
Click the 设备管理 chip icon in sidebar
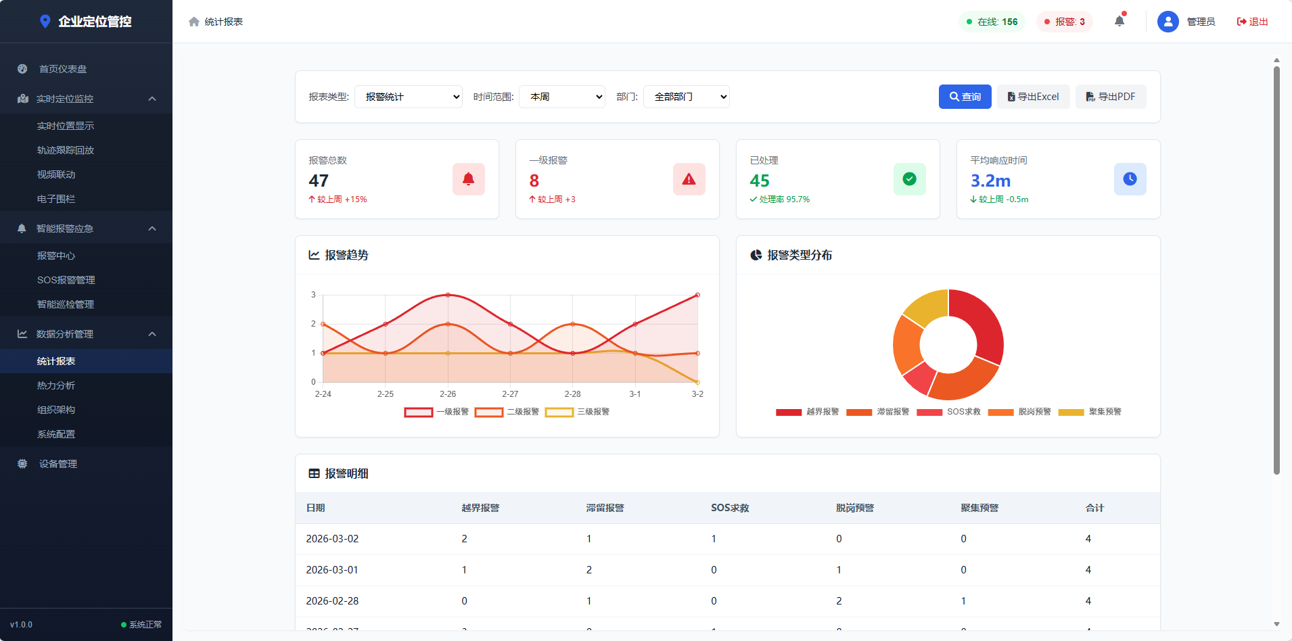[22, 464]
